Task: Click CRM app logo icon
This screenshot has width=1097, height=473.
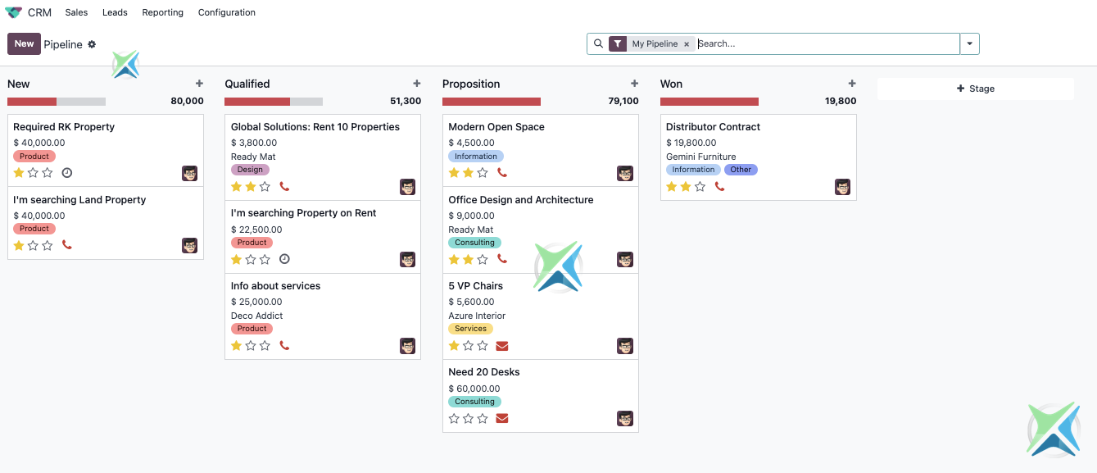Action: [x=14, y=12]
